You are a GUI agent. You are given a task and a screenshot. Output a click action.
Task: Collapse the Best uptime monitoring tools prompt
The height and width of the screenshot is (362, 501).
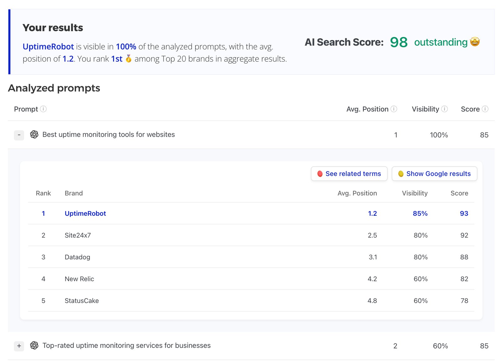pos(19,135)
